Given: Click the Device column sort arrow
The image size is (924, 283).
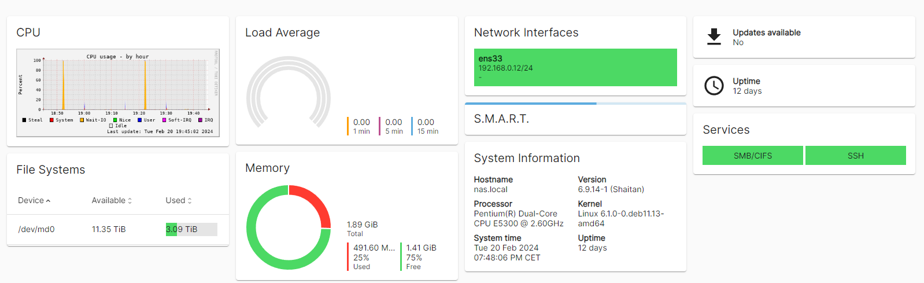Looking at the screenshot, I should (49, 201).
